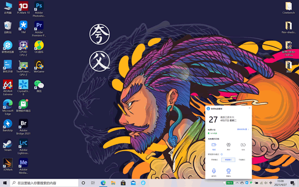Click the Windows search box
The image size is (299, 187).
pyautogui.click(x=44, y=183)
